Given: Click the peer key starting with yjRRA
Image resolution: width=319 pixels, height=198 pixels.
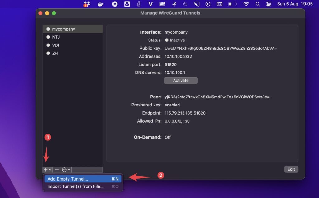Looking at the screenshot, I should coord(217,97).
